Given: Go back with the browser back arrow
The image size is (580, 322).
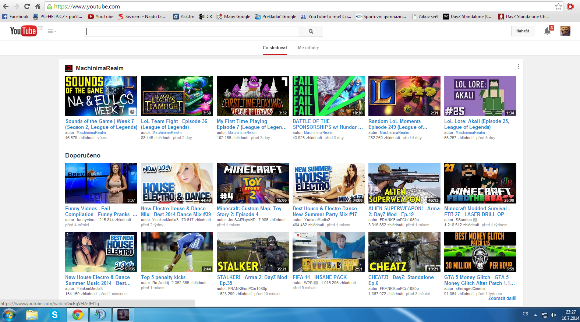Looking at the screenshot, I should point(6,6).
